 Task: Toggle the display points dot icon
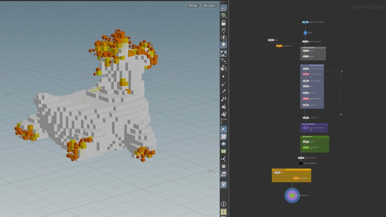click(x=223, y=77)
